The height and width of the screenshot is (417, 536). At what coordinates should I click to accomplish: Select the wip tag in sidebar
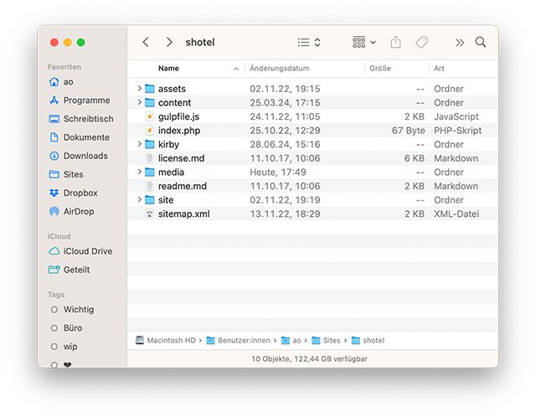[x=70, y=347]
